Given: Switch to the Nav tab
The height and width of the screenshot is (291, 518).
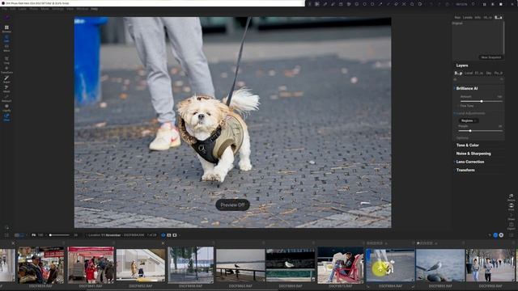Looking at the screenshot, I should (457, 18).
